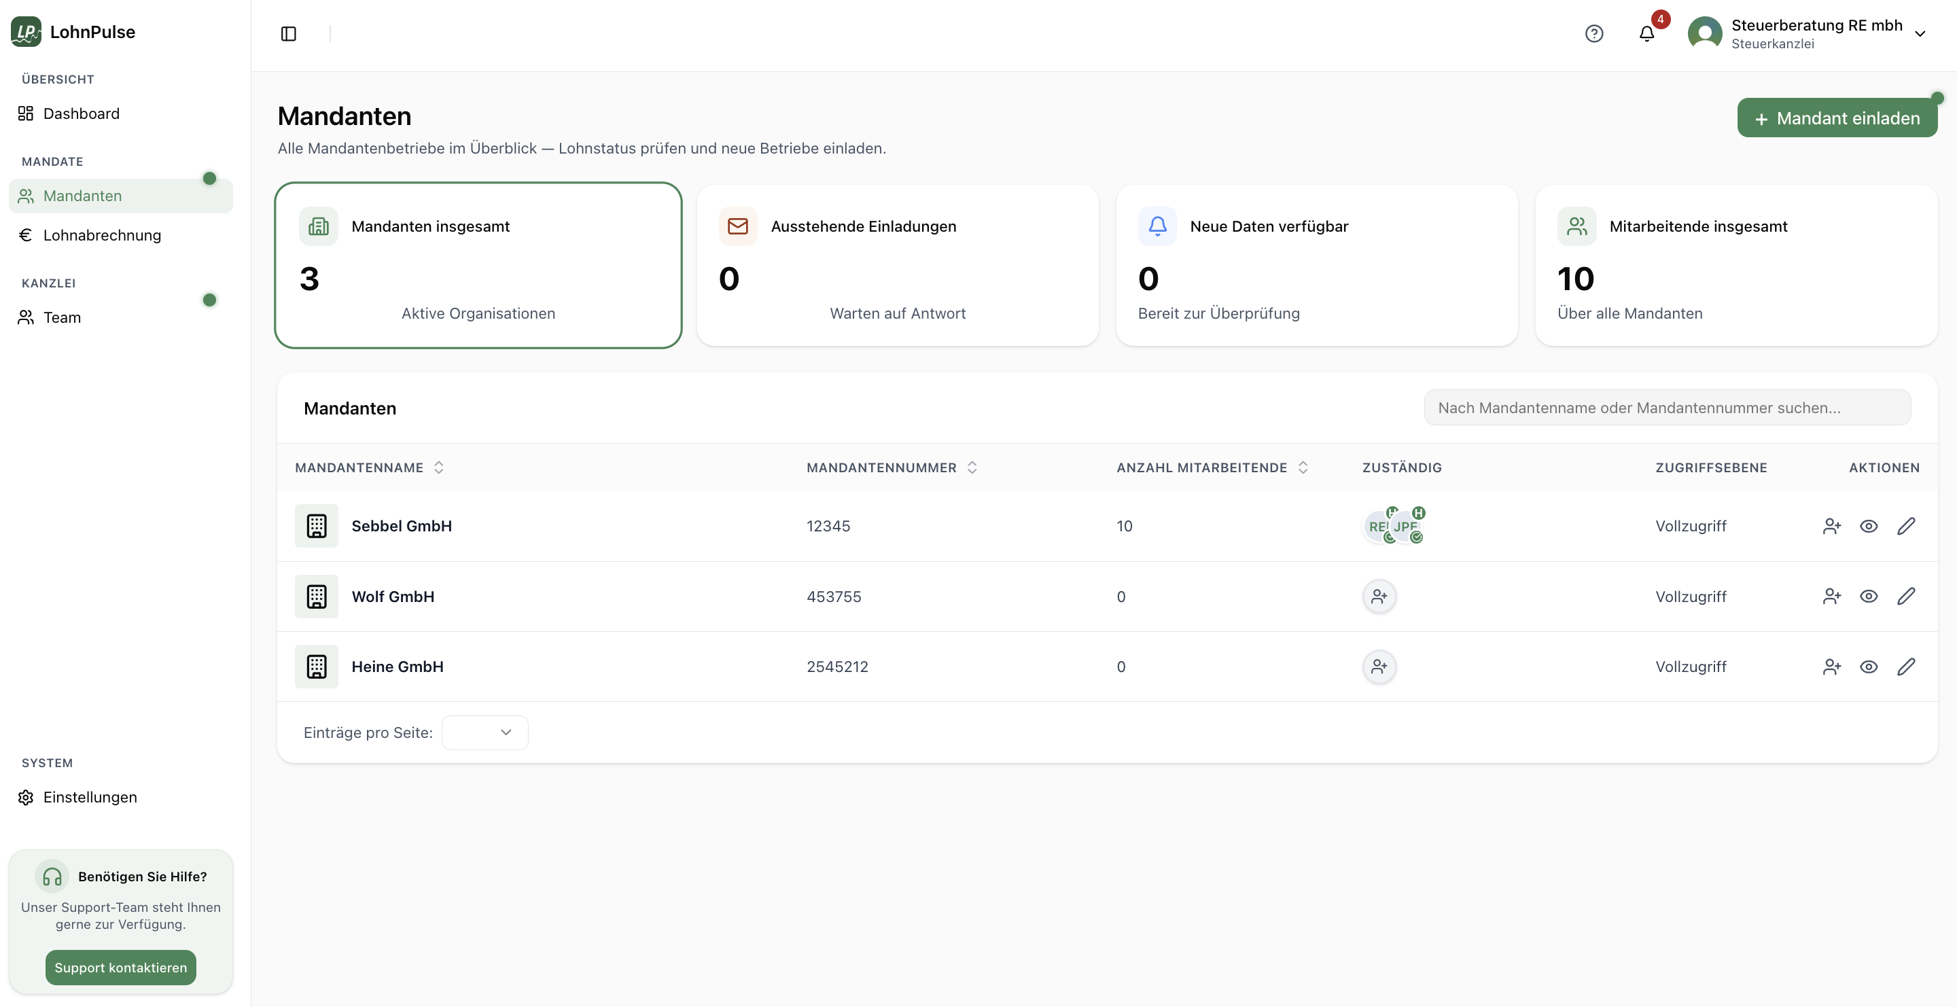The width and height of the screenshot is (1957, 1007).
Task: Open the help question mark icon
Action: [x=1594, y=33]
